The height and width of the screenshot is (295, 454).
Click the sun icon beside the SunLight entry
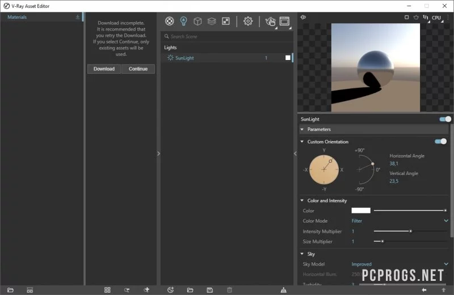[170, 58]
